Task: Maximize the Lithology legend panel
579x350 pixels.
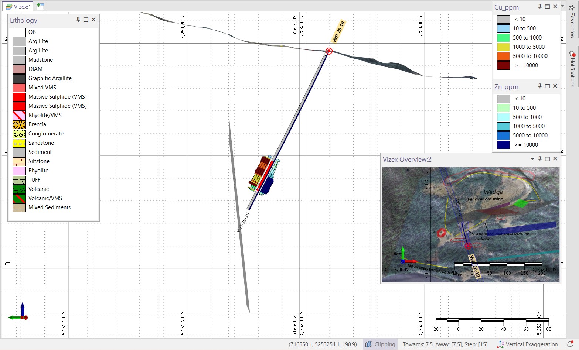Action: (x=86, y=20)
